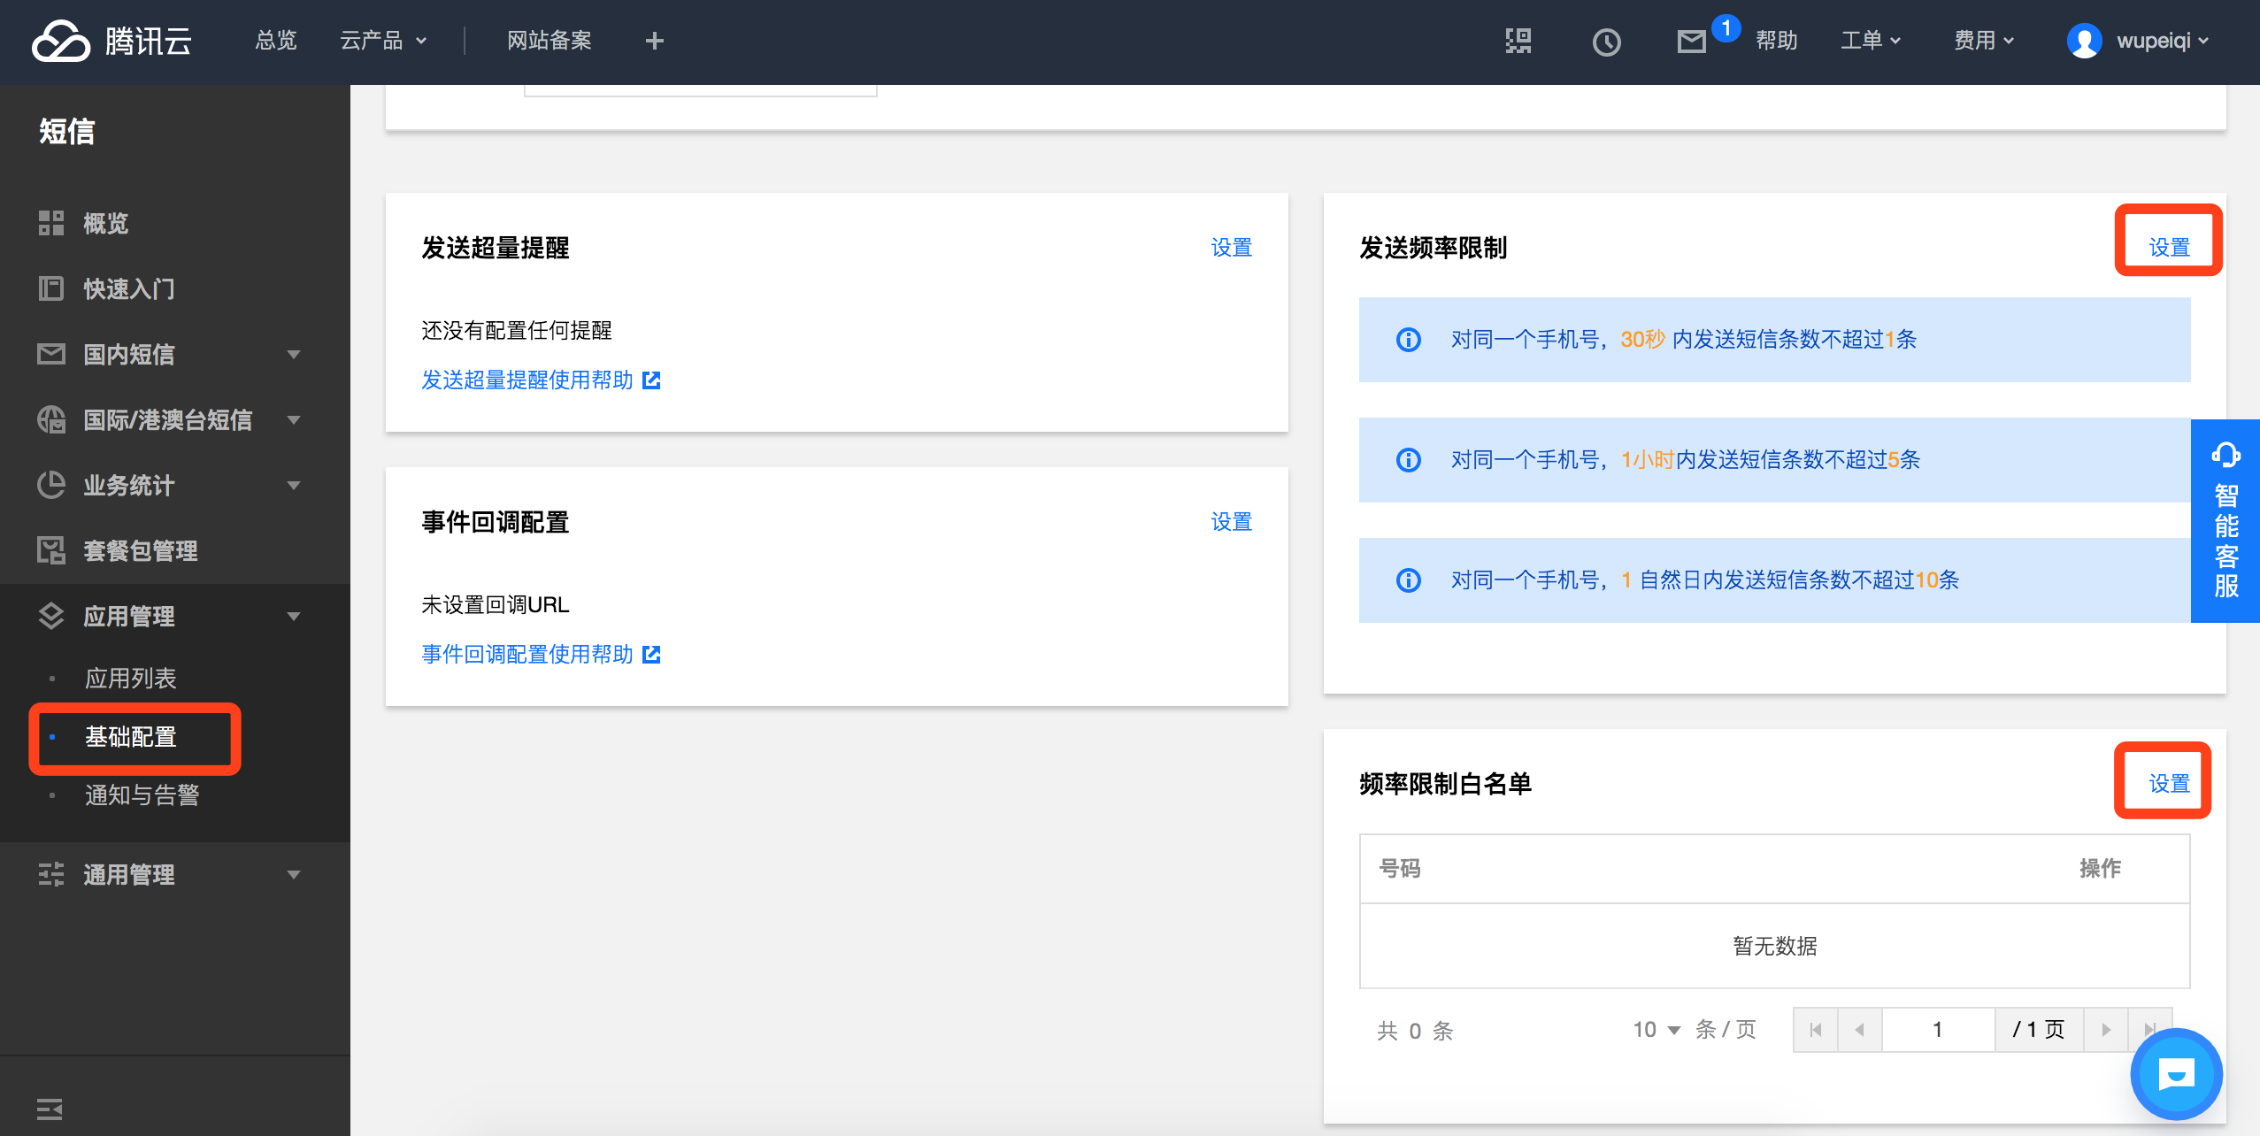Viewport: 2260px width, 1136px height.
Task: Click the 应用管理 layers icon
Action: pos(51,616)
